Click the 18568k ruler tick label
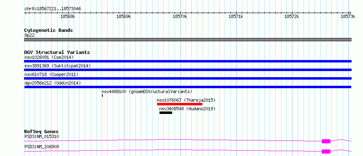The image size is (363, 156). [68, 16]
